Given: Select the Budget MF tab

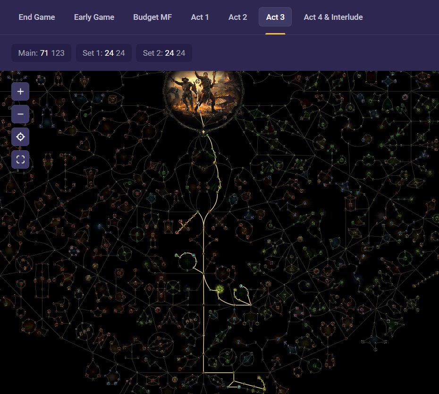Looking at the screenshot, I should [x=152, y=17].
